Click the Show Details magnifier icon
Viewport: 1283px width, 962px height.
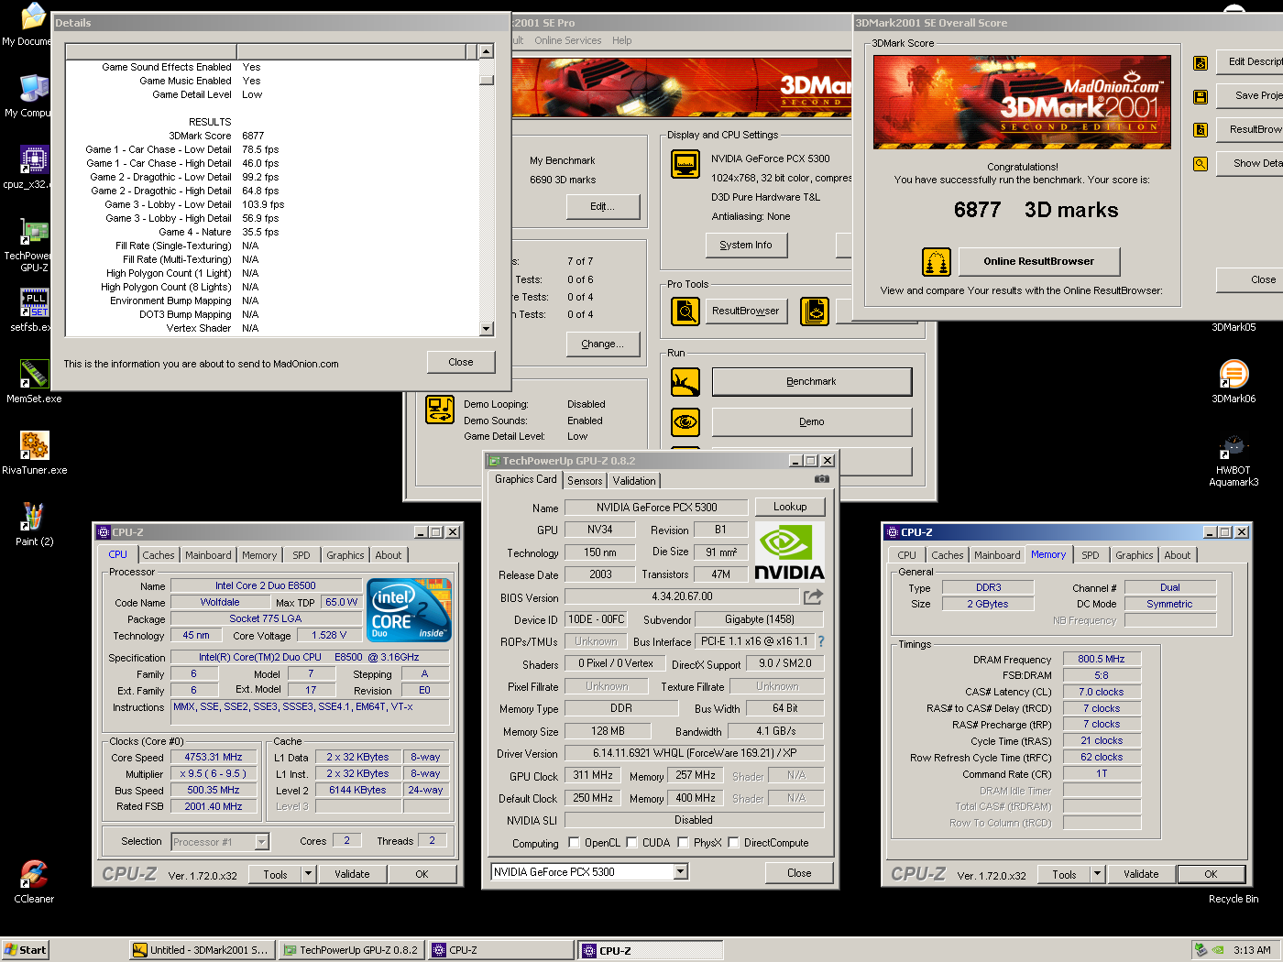pyautogui.click(x=1200, y=164)
